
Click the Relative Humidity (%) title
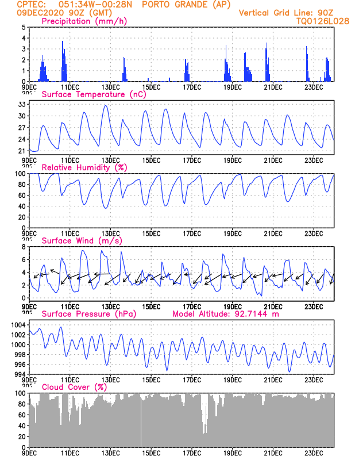(84, 167)
